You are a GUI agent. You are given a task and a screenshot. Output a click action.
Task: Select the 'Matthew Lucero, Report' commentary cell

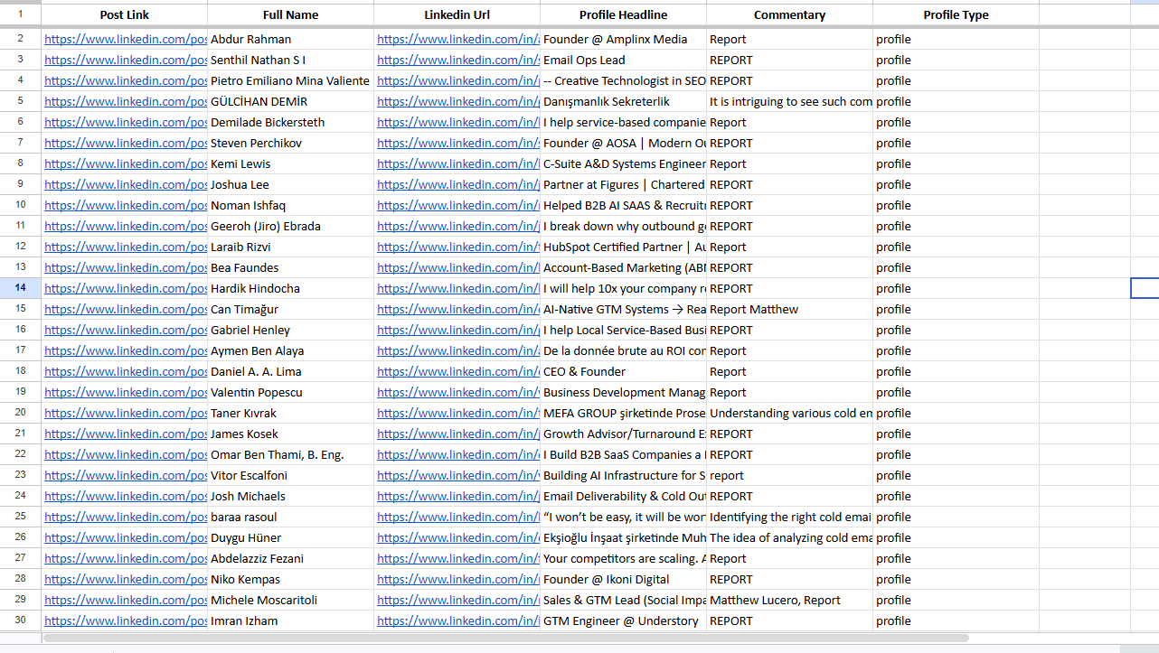(790, 600)
